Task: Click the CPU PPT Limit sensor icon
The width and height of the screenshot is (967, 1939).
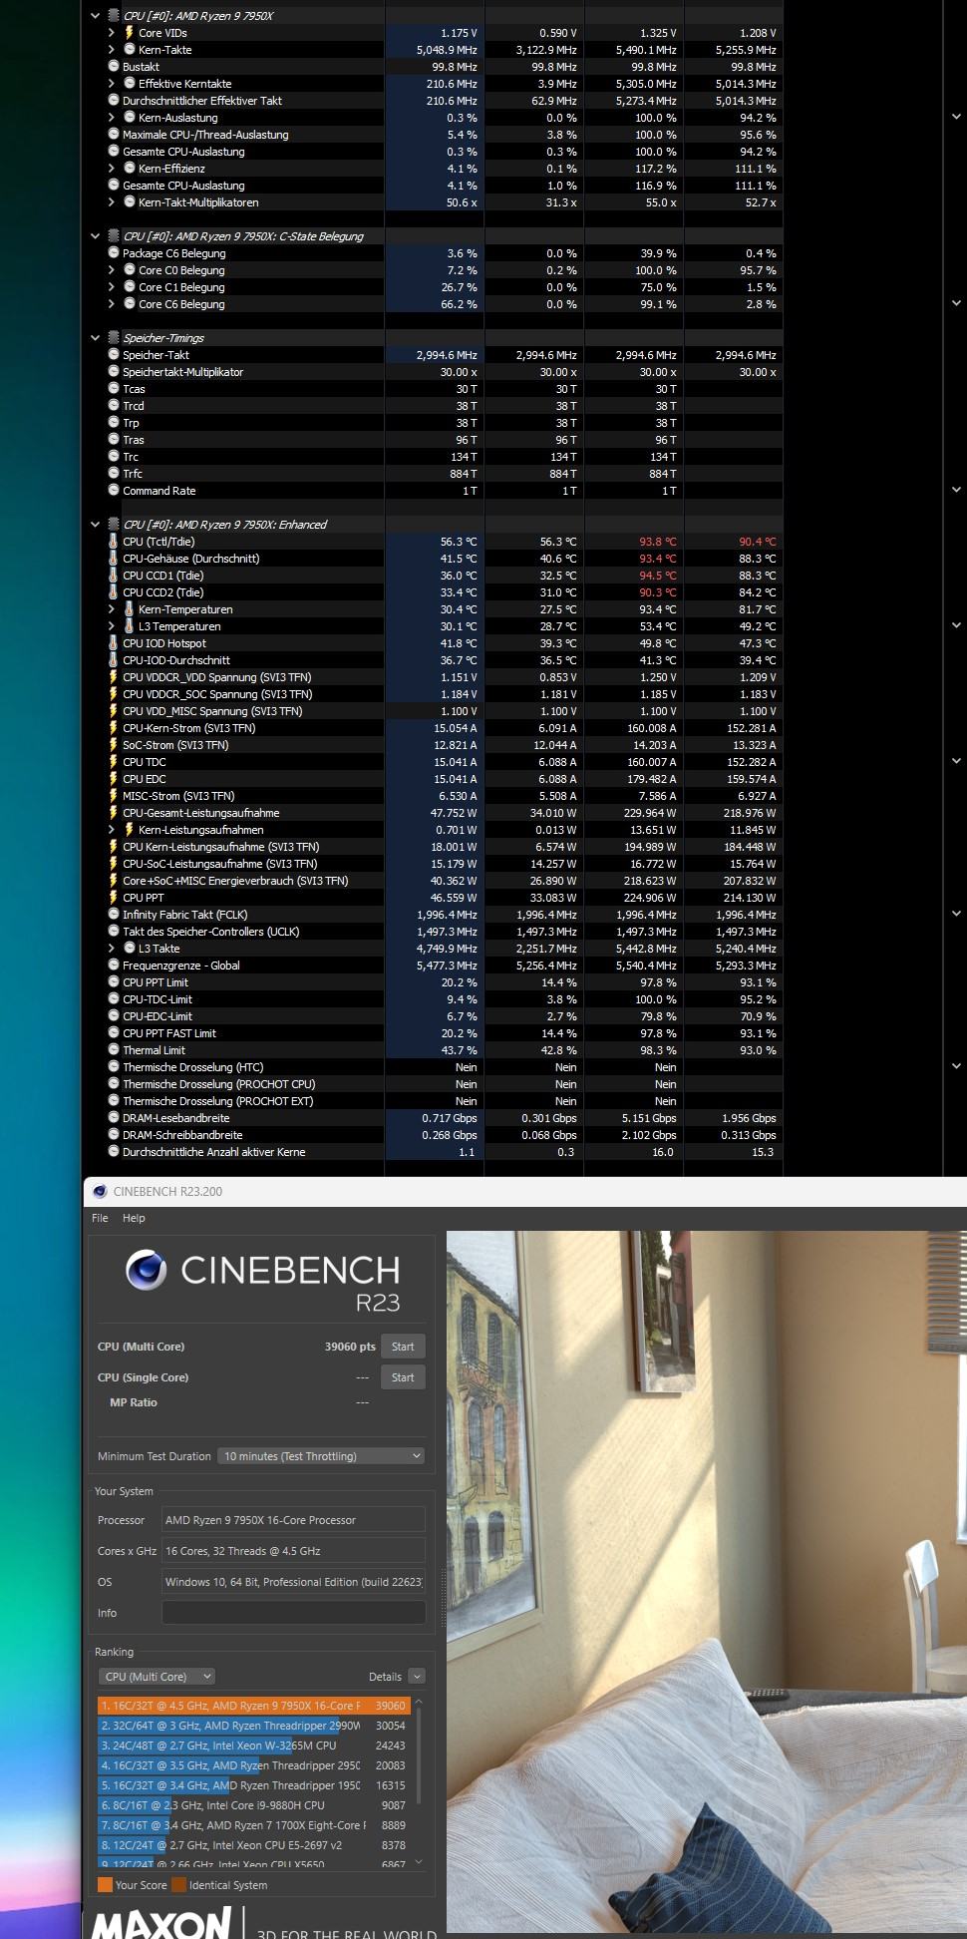Action: tap(114, 981)
